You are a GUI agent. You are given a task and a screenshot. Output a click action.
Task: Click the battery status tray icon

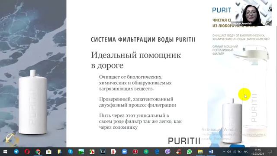click(239, 152)
